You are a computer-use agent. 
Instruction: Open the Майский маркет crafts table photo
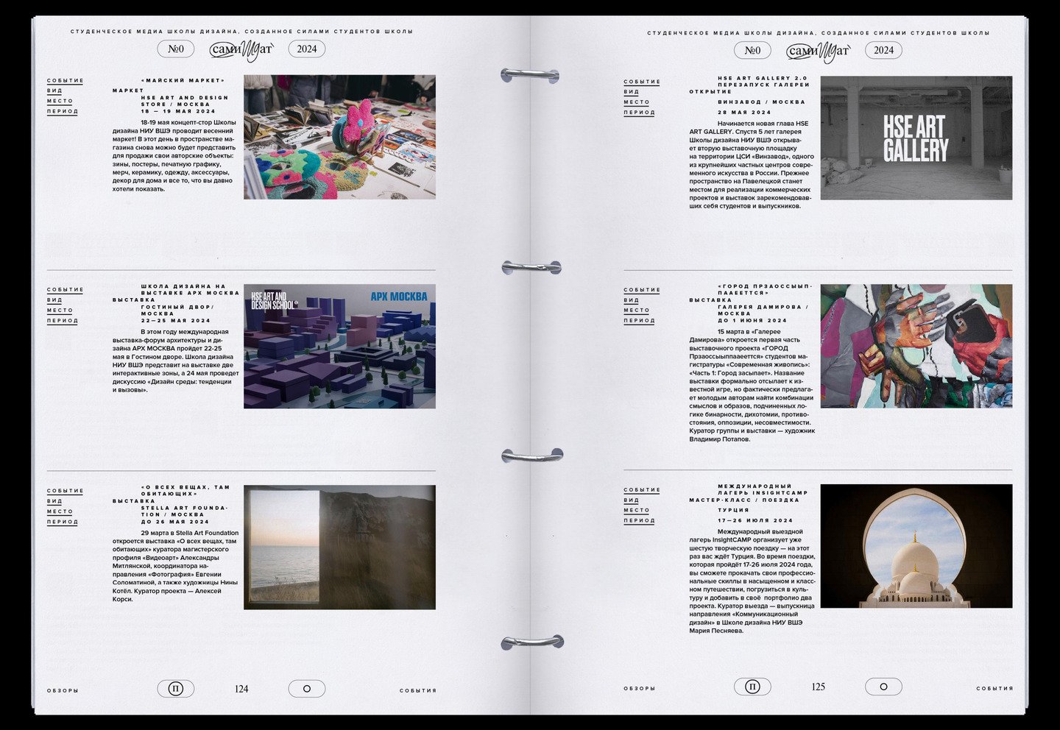tap(339, 137)
